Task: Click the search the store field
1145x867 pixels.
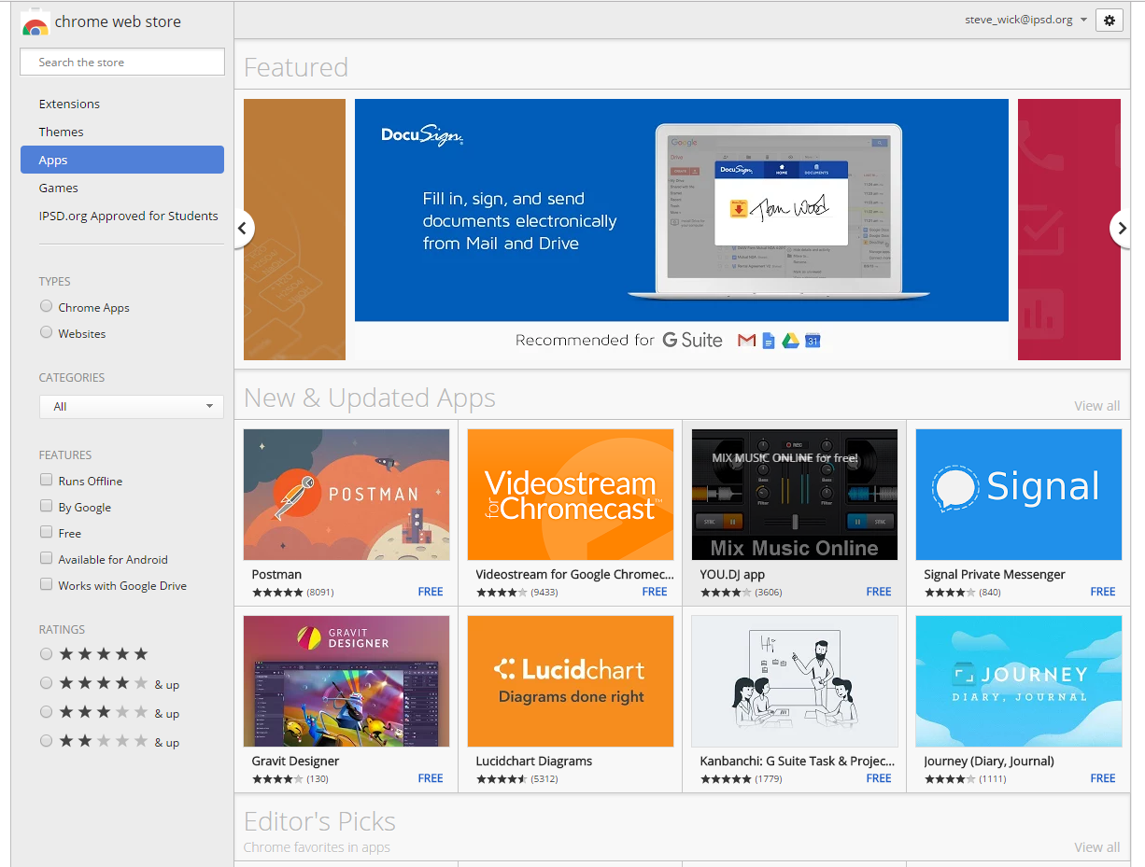Action: [x=121, y=62]
